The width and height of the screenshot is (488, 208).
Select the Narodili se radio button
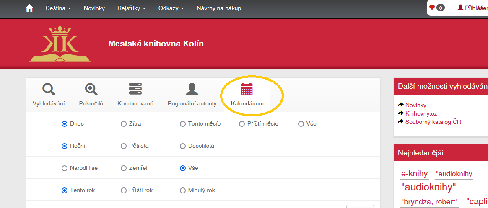pyautogui.click(x=65, y=168)
